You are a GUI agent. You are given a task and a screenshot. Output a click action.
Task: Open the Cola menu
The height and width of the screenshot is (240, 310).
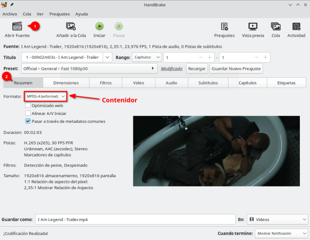click(27, 14)
